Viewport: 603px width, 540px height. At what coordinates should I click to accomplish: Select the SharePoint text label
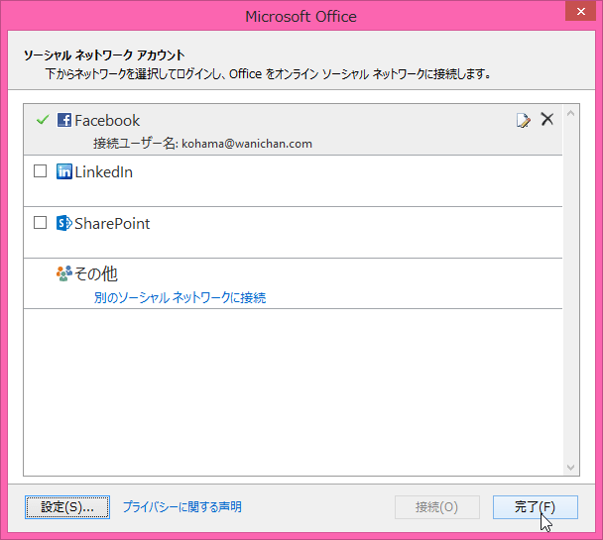point(112,224)
